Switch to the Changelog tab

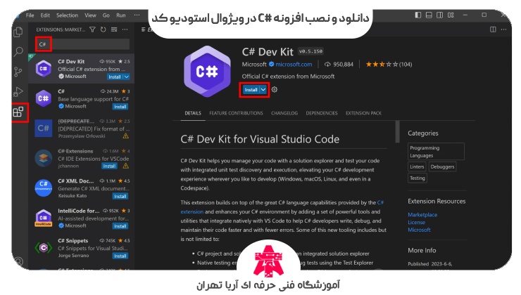(x=284, y=113)
